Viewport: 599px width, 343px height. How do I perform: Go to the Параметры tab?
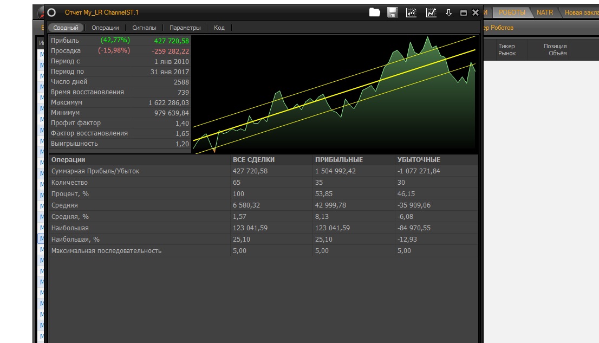185,28
